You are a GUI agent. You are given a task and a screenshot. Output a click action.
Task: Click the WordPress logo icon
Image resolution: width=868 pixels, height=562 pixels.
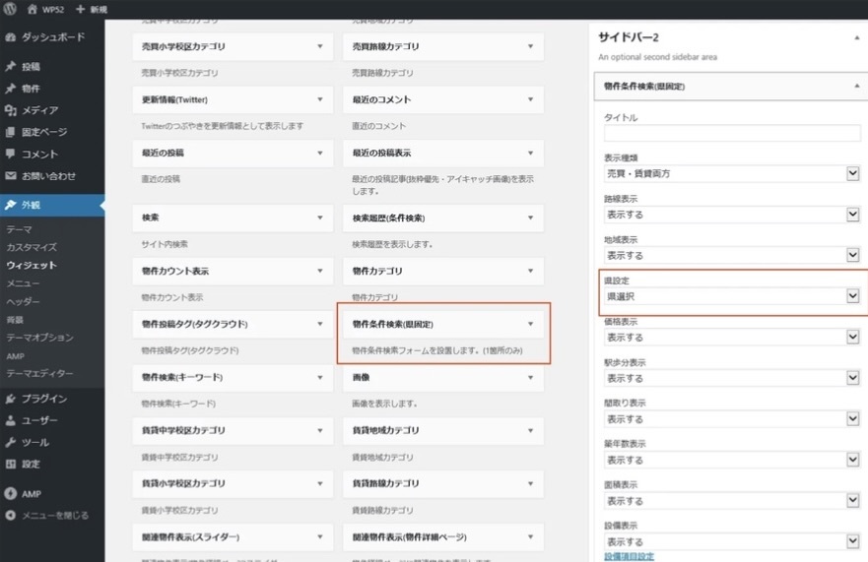pyautogui.click(x=11, y=9)
